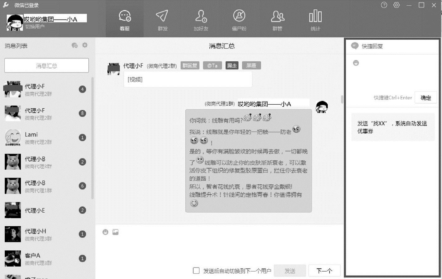Select the 发送"找XX" quick reply entry

click(393, 127)
